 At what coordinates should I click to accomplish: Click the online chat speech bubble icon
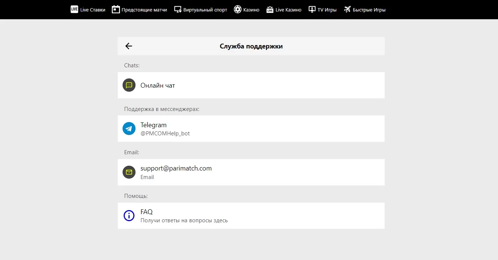[129, 85]
